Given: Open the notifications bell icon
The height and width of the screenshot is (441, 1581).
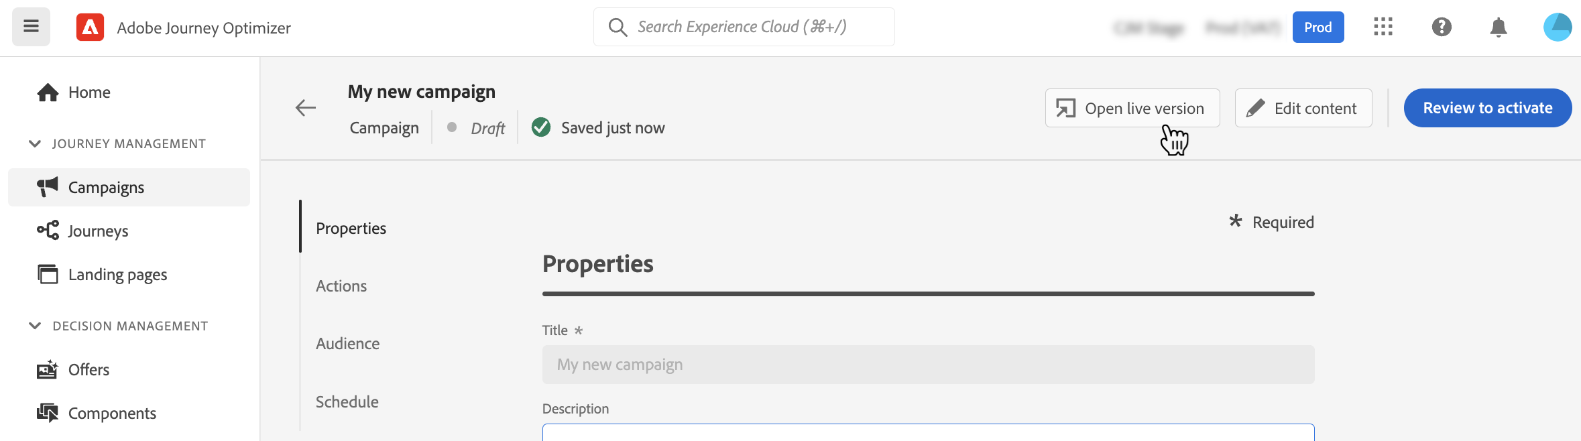Looking at the screenshot, I should [x=1499, y=27].
